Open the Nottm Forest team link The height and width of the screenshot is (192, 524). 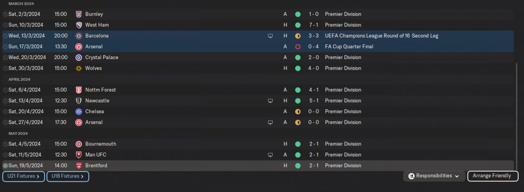point(100,90)
